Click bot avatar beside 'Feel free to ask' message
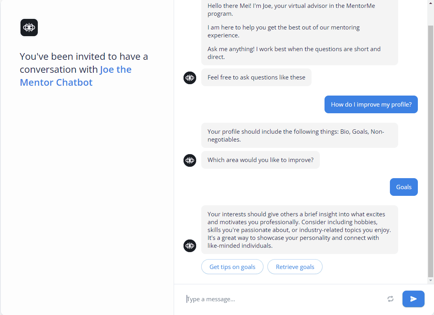The image size is (434, 315). click(190, 77)
